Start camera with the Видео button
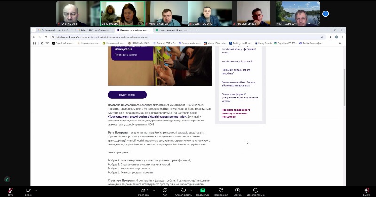 click(x=28, y=192)
